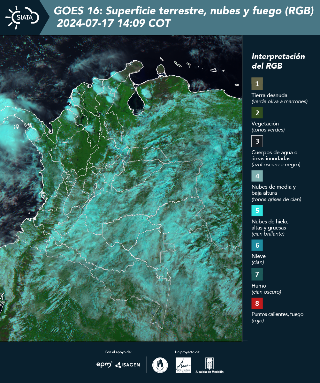This screenshot has width=320, height=383.
Task: Click the Área Metropolitana logo
Action: 184,365
